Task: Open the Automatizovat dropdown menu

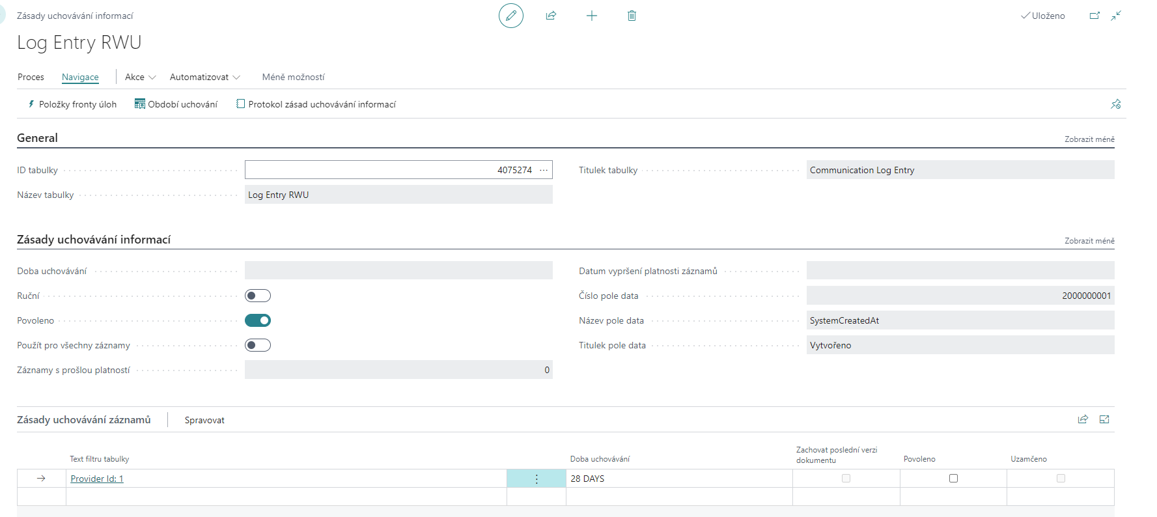Action: (x=204, y=77)
